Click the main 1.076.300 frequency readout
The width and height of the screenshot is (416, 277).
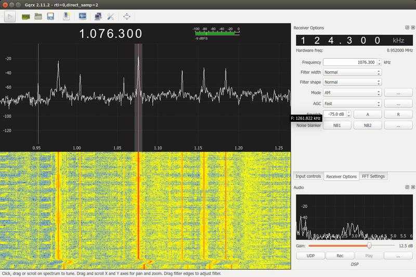pos(111,34)
